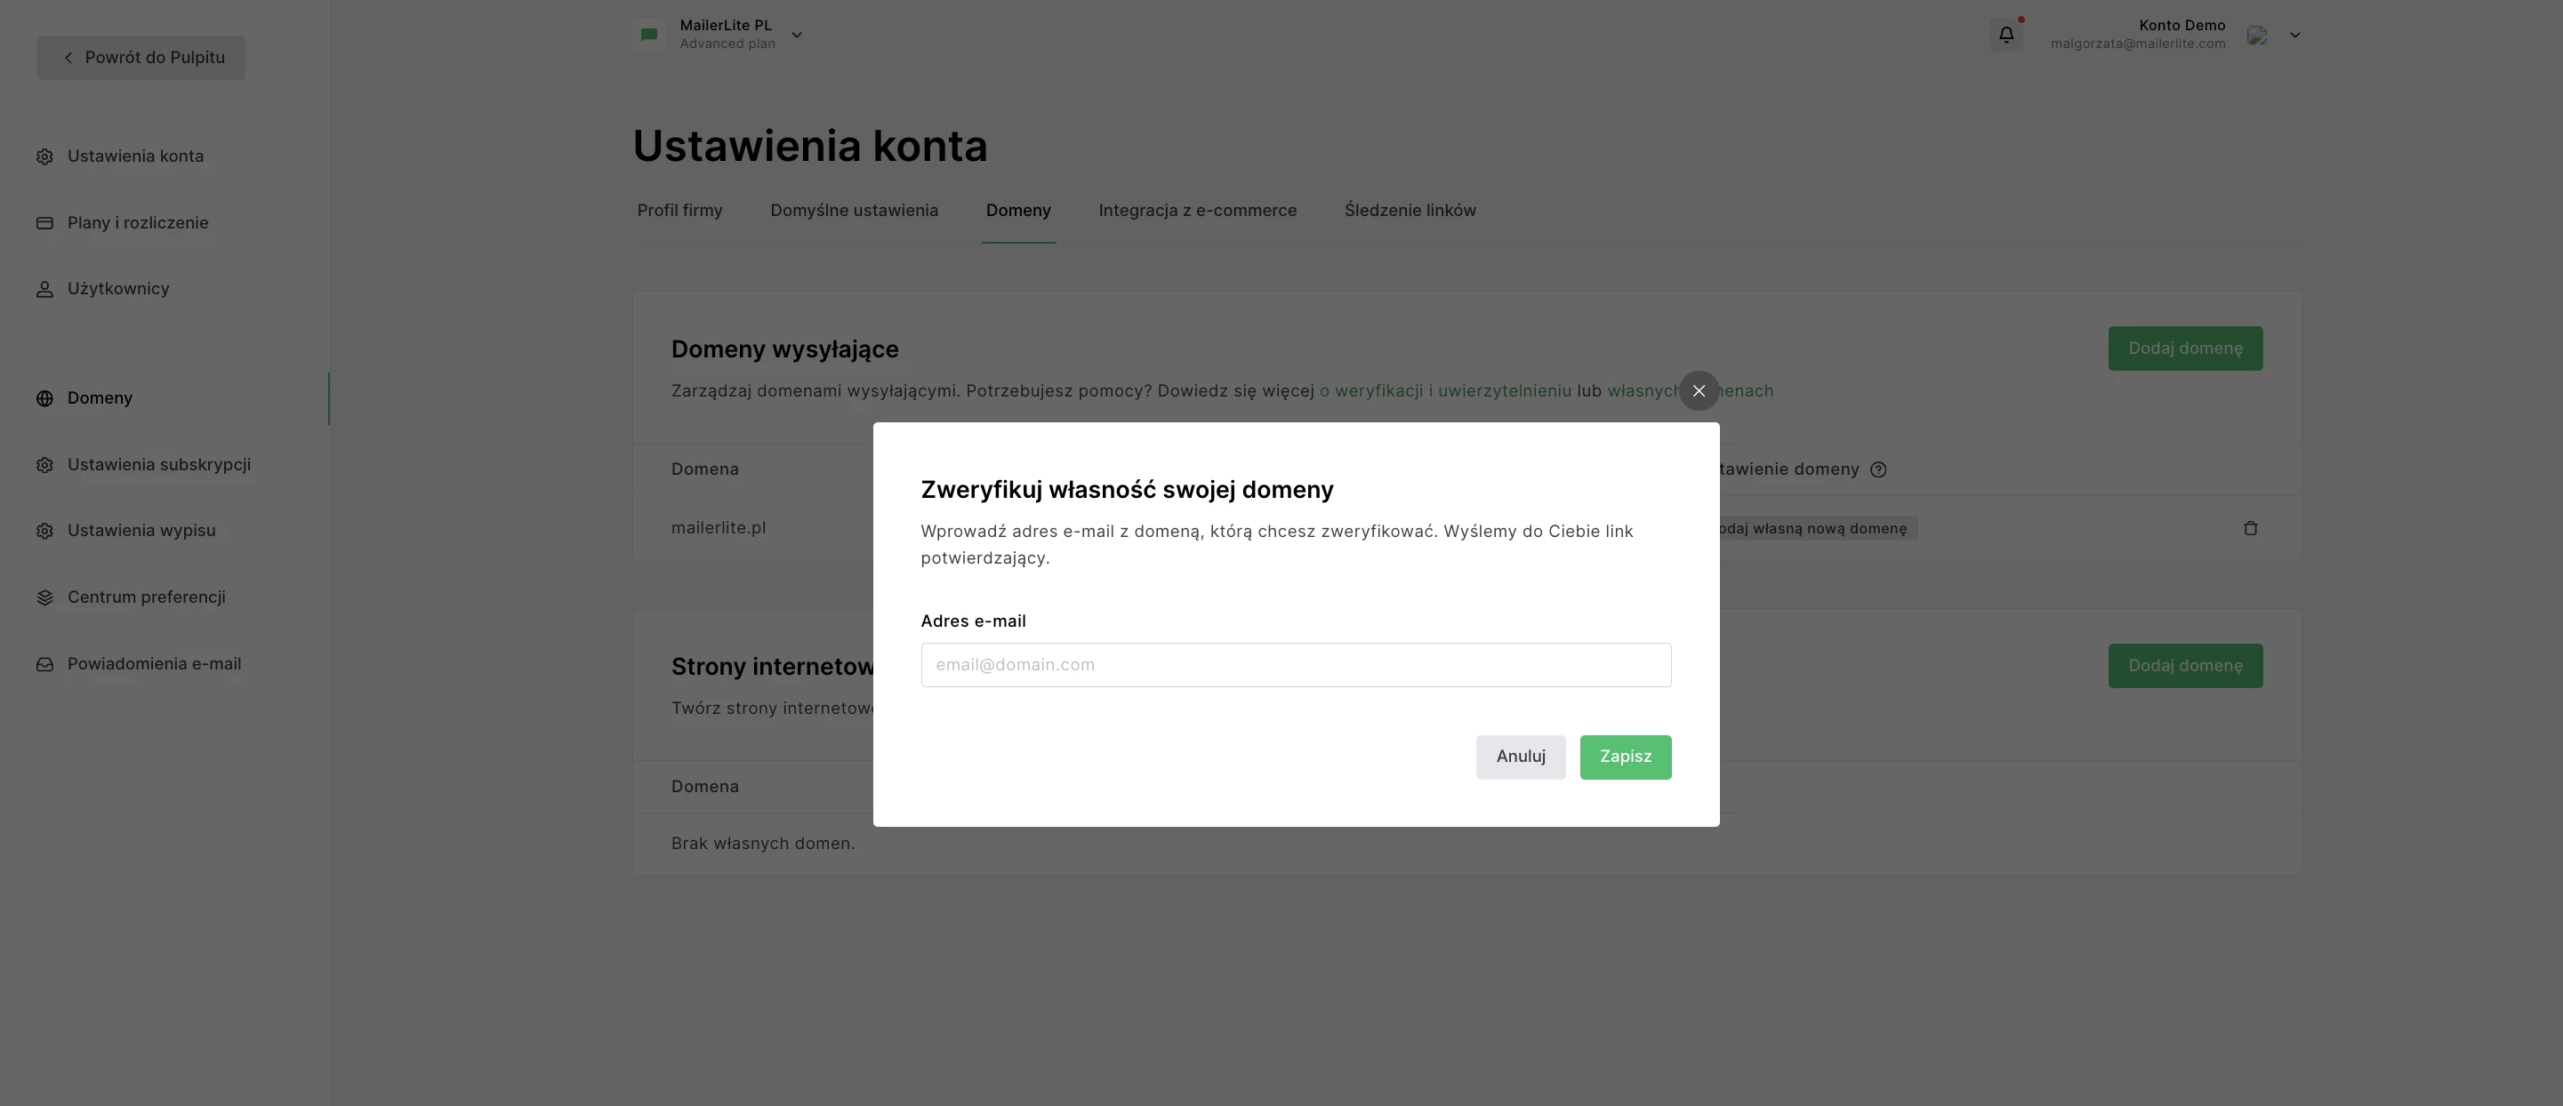Switch to Integracja z e-commerce tab

click(x=1197, y=210)
